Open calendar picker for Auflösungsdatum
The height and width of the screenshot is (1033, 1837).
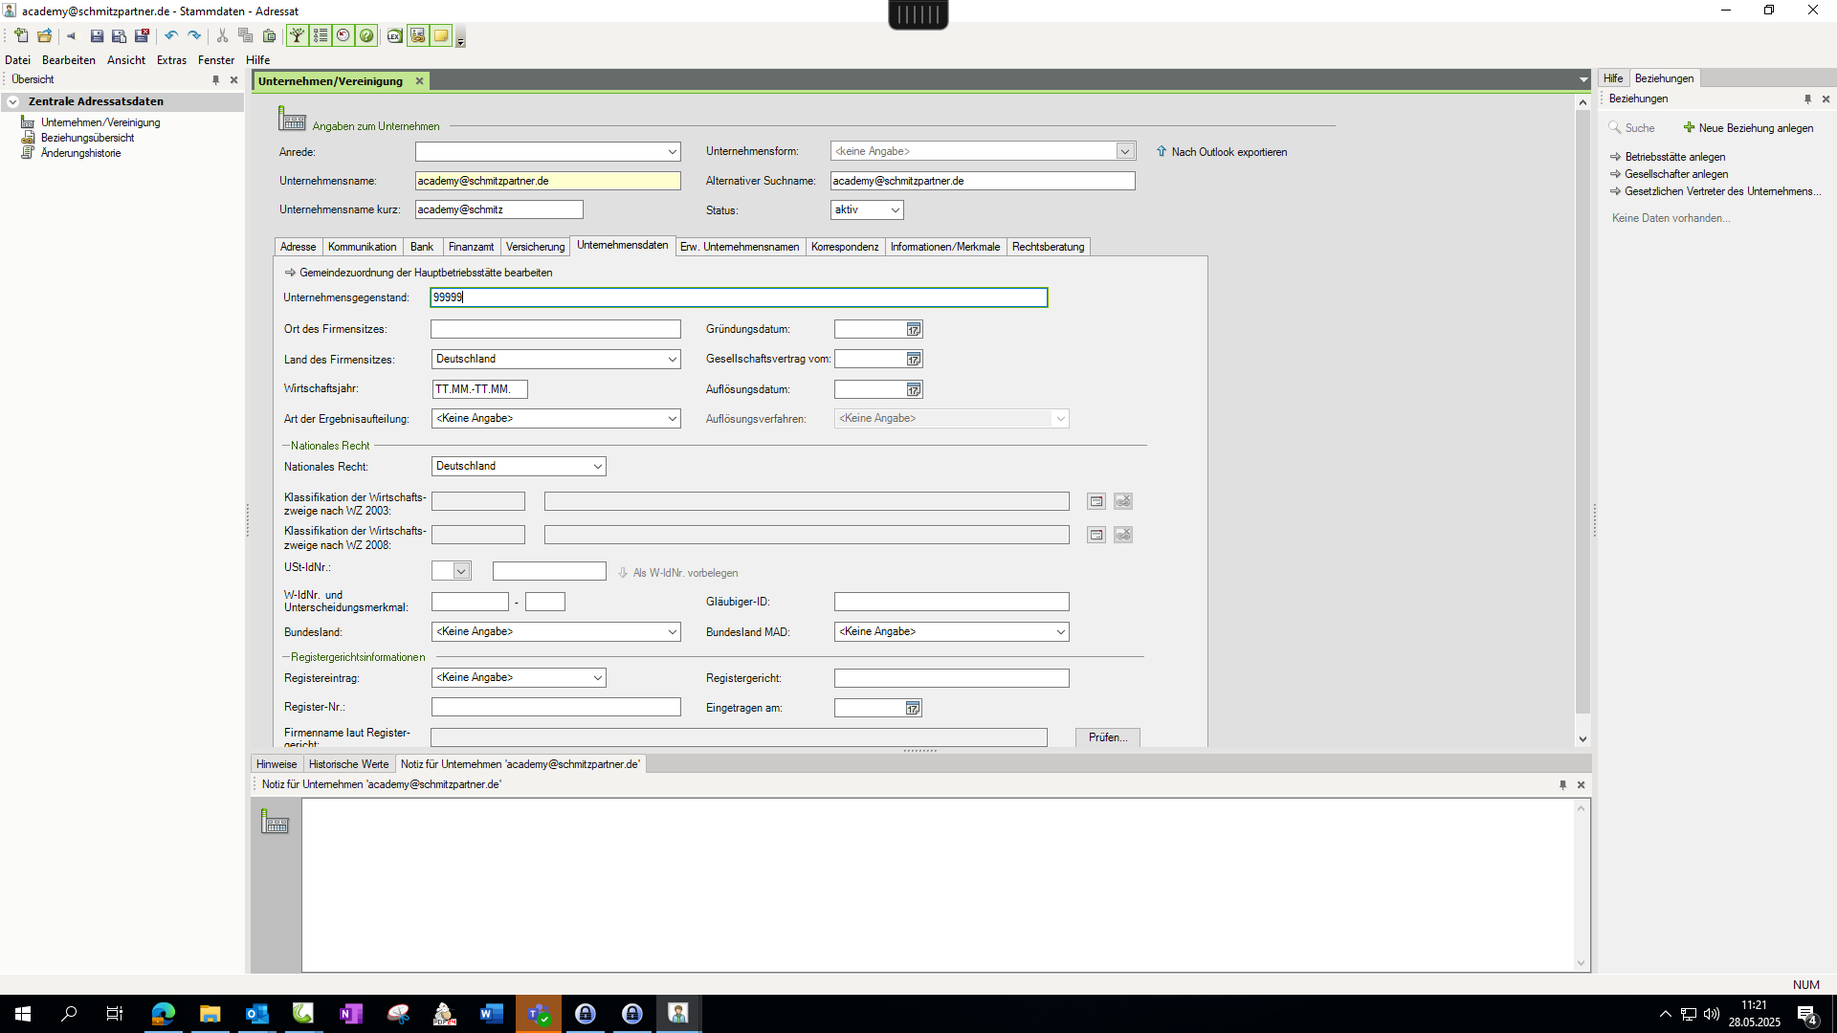tap(914, 389)
